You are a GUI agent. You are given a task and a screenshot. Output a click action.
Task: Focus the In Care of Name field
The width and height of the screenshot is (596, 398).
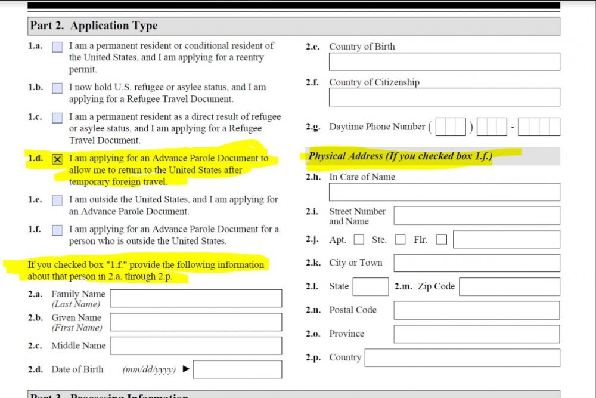coord(445,192)
